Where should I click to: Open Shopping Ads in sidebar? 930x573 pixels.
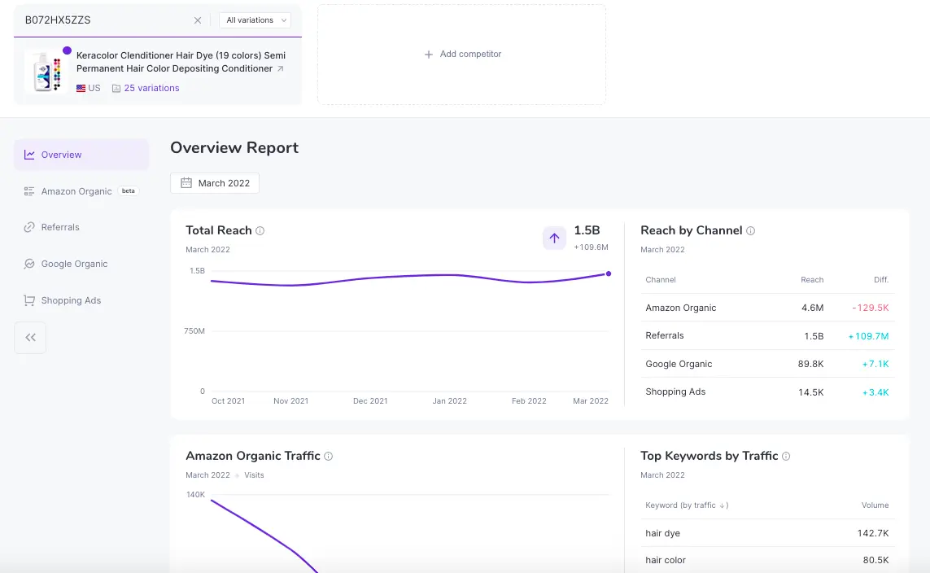71,300
